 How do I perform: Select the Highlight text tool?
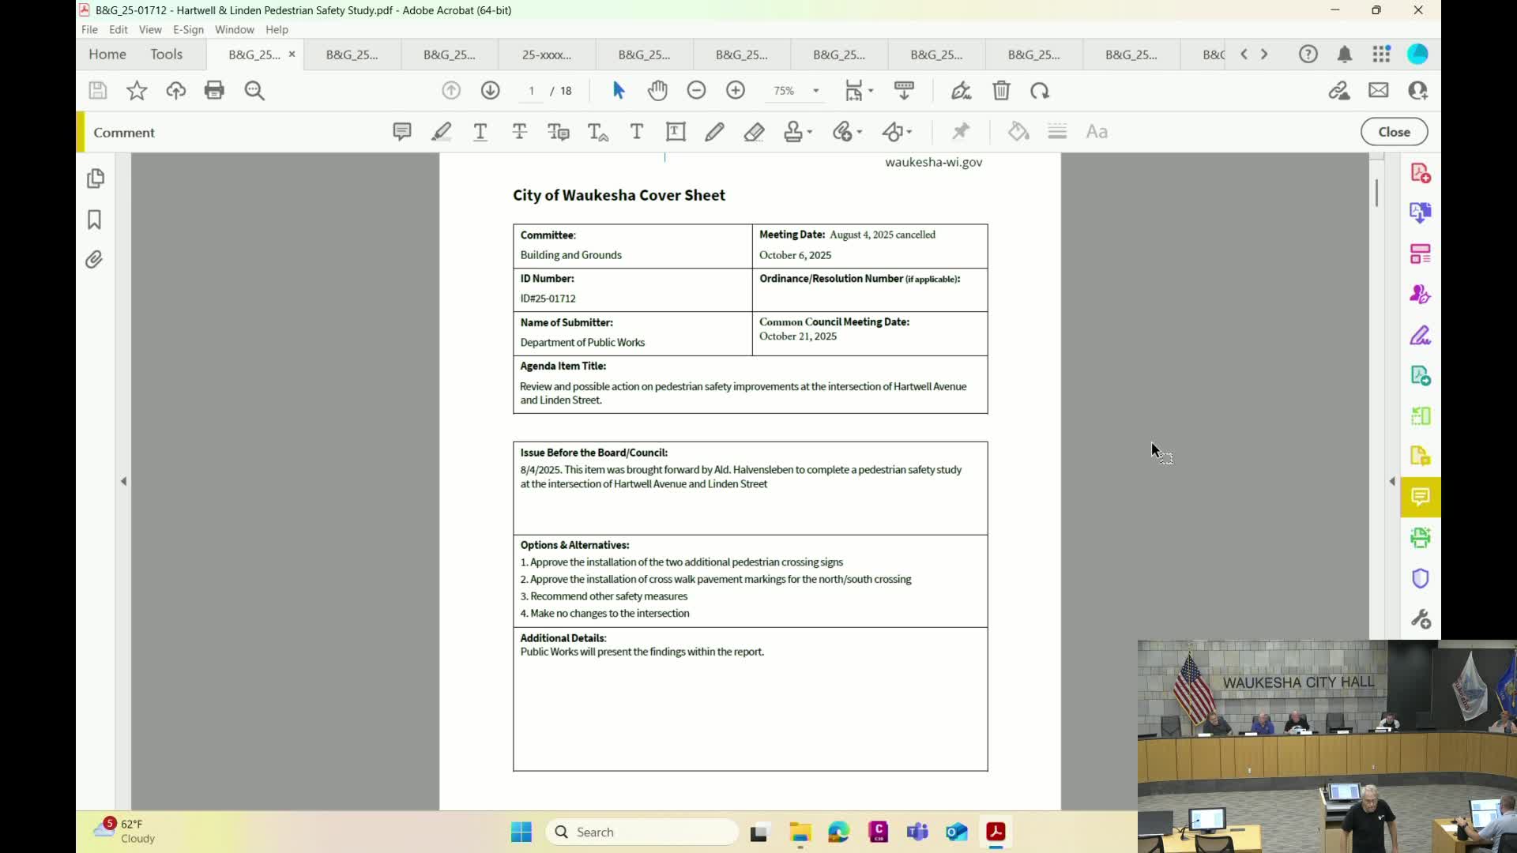(441, 132)
